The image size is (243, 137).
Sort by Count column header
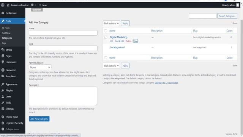229,30
